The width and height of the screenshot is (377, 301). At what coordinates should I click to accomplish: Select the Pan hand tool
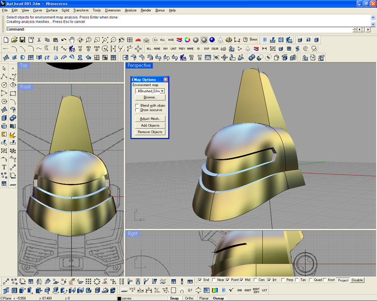click(72, 40)
